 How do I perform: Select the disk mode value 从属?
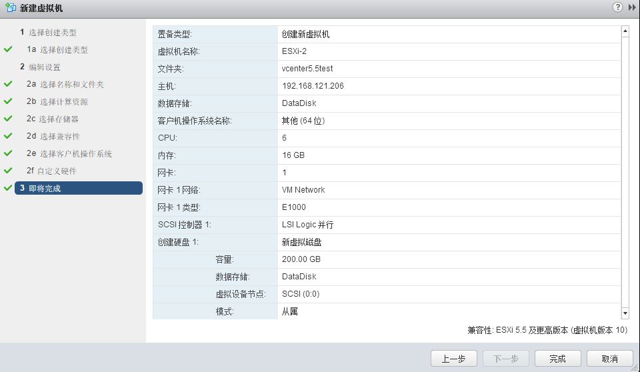(289, 311)
